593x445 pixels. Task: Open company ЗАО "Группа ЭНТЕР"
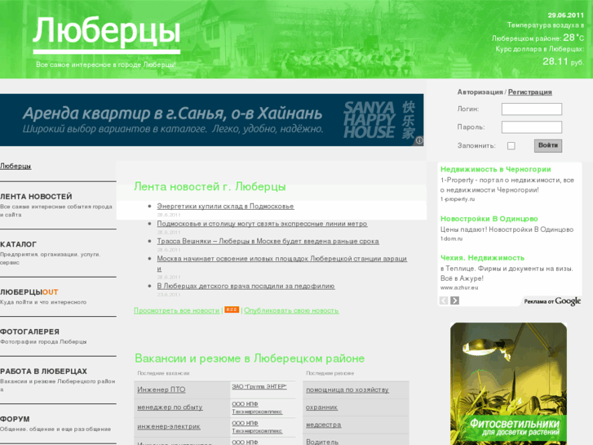259,386
